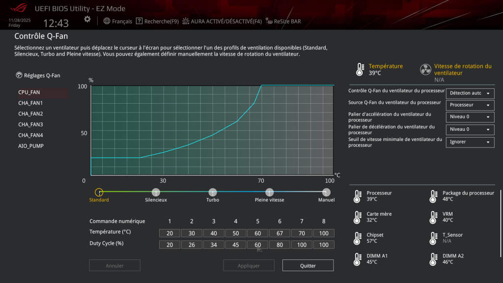This screenshot has height=283, width=503.
Task: Open the Processeur source dropdown
Action: coord(469,105)
